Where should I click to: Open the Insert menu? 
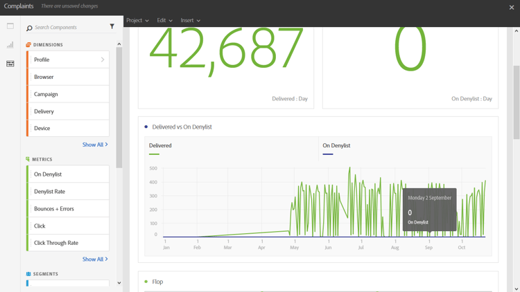[x=191, y=21]
